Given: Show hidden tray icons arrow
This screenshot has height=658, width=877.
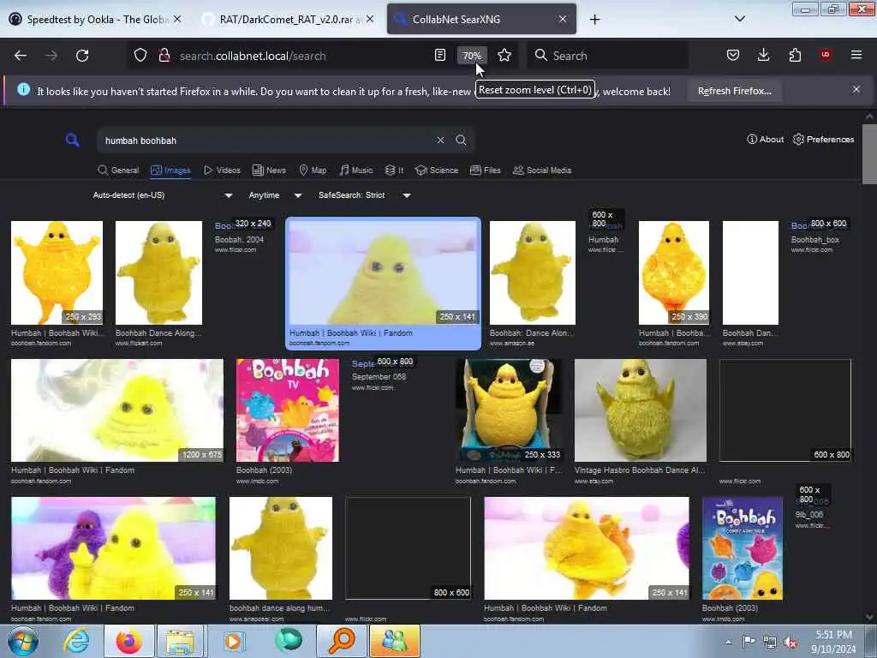Looking at the screenshot, I should point(728,643).
